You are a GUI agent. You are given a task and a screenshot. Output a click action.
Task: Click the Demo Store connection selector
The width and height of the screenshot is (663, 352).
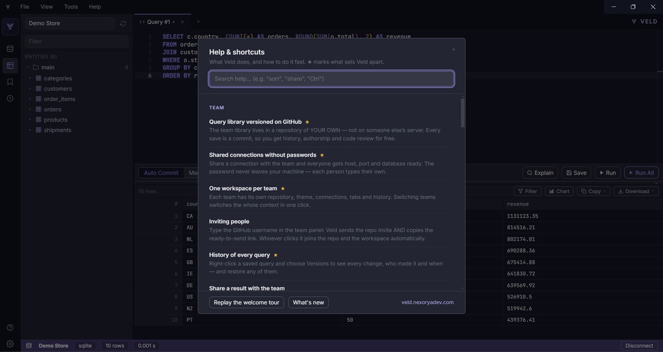point(70,23)
